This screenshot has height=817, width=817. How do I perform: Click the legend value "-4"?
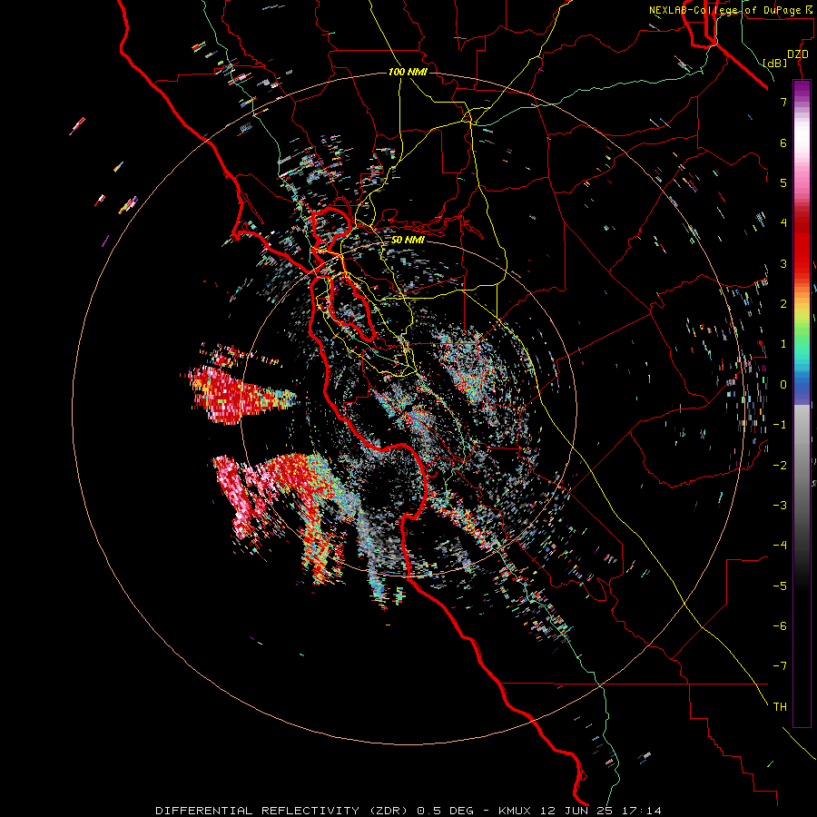(780, 545)
